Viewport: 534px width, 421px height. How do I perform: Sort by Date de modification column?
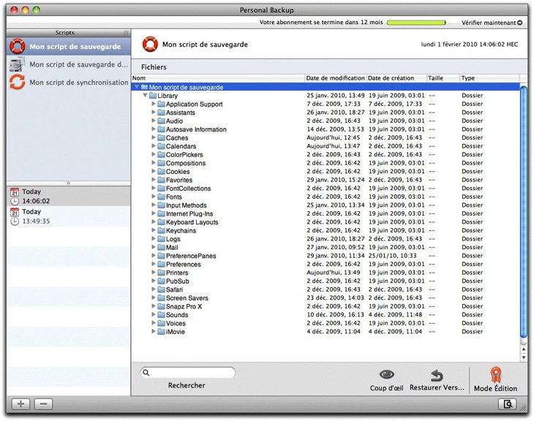(336, 78)
